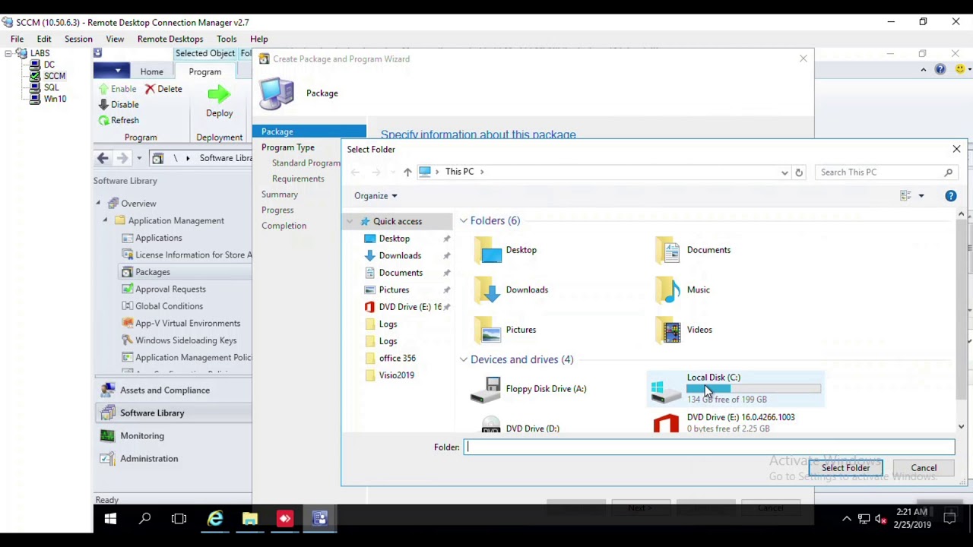Open Select Folder help icon
The height and width of the screenshot is (547, 973).
(951, 196)
